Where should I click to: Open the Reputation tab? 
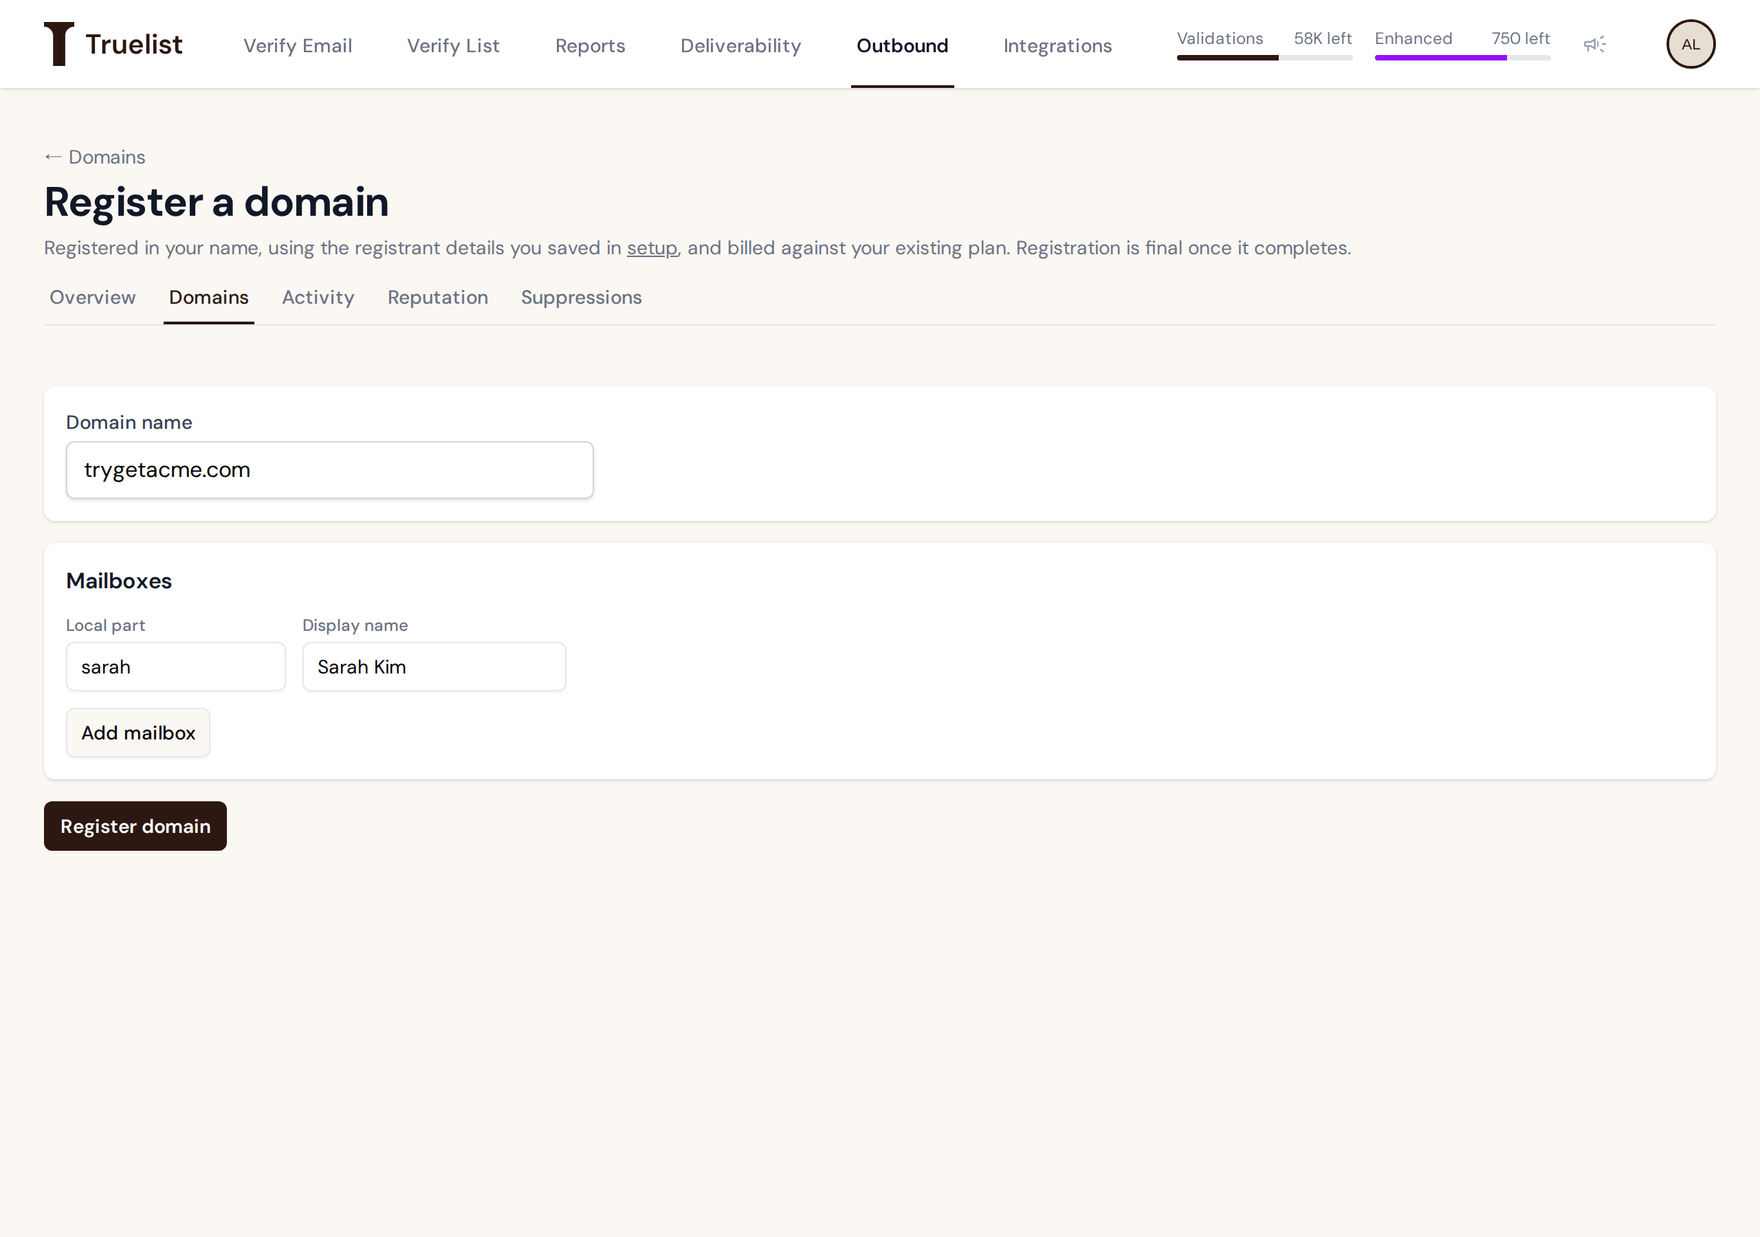coord(438,298)
